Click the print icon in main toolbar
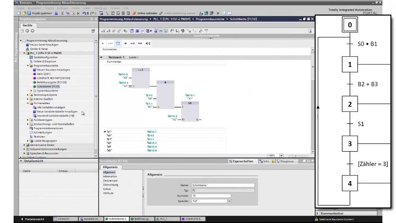The height and width of the screenshot is (223, 396). pos(56,13)
